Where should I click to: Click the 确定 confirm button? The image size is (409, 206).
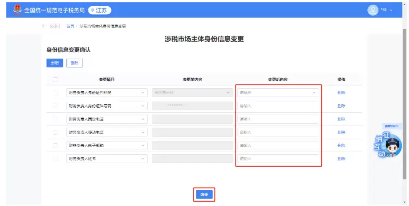tap(204, 194)
